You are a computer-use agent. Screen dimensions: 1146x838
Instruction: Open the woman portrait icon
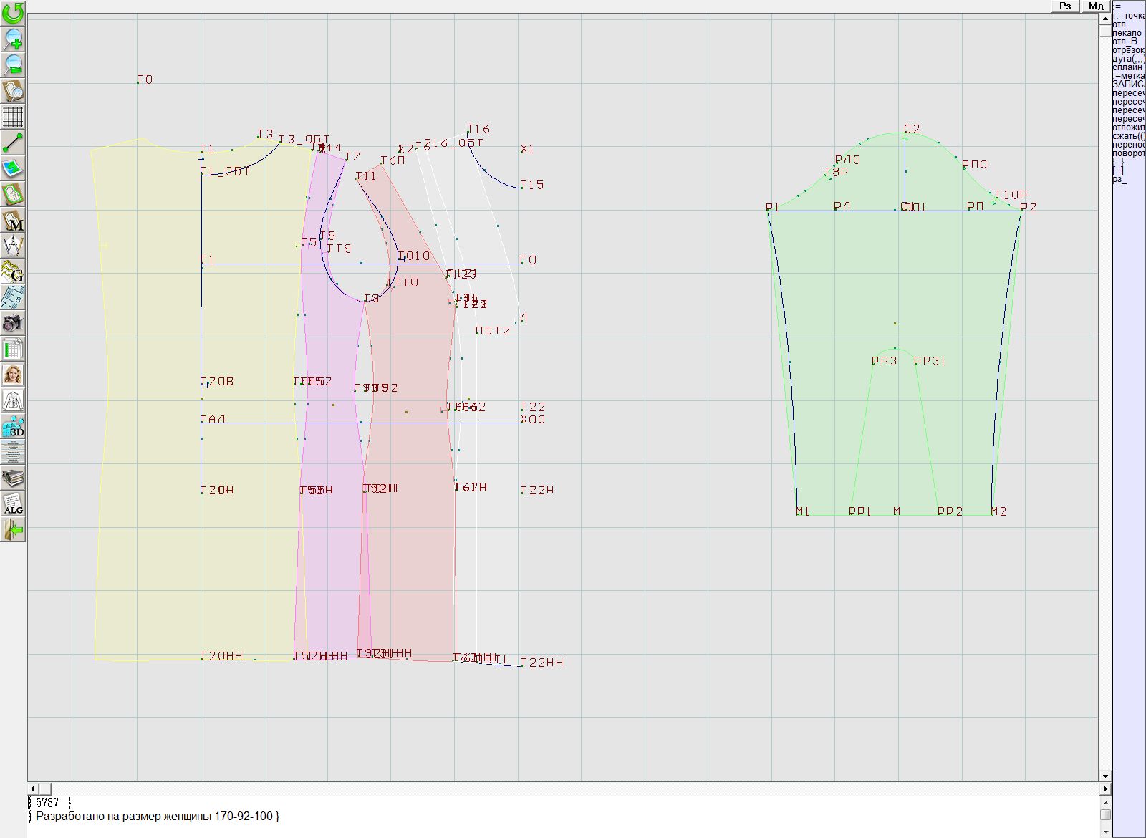pyautogui.click(x=13, y=375)
